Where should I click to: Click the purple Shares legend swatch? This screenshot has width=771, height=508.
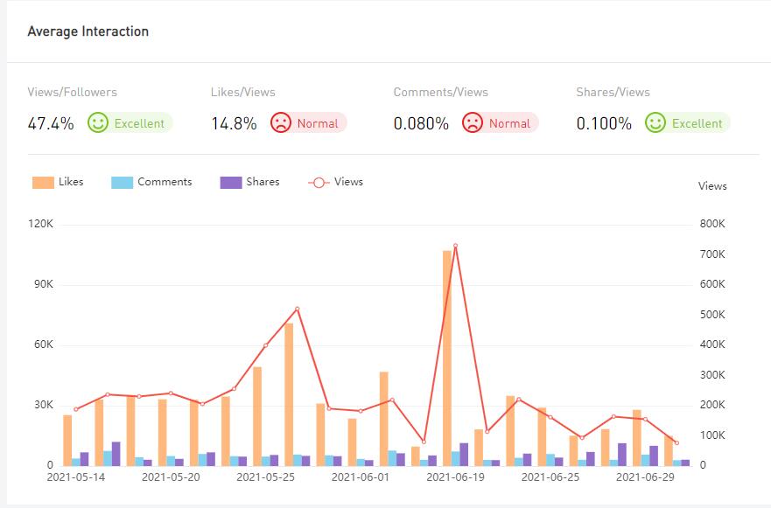click(x=231, y=183)
